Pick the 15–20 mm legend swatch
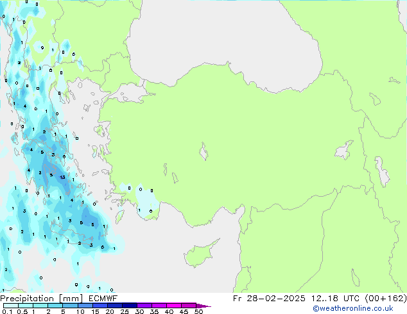Screen dimensions: 407x314 pyautogui.click(x=100, y=306)
